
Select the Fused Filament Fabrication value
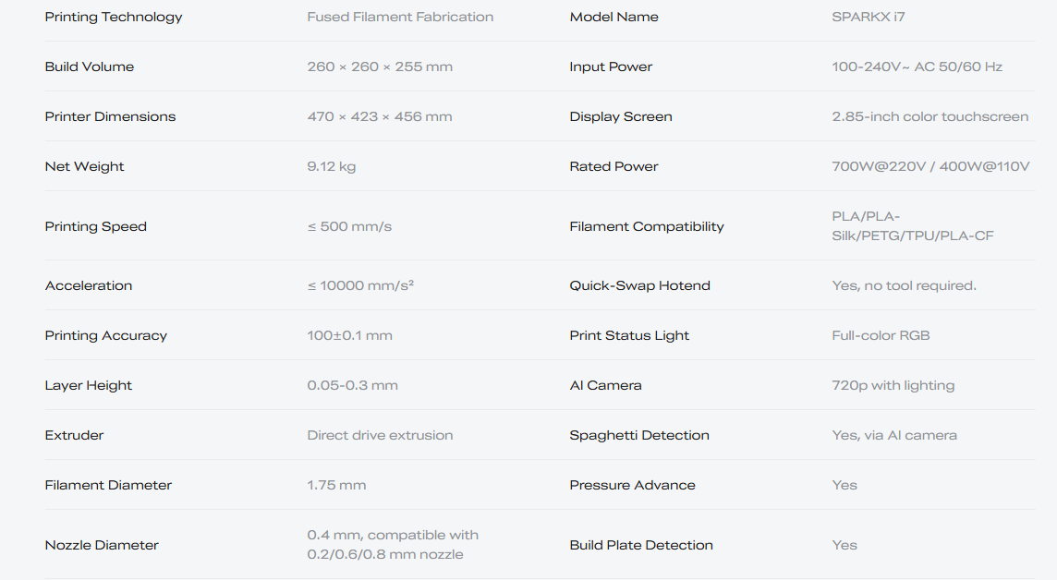(400, 17)
